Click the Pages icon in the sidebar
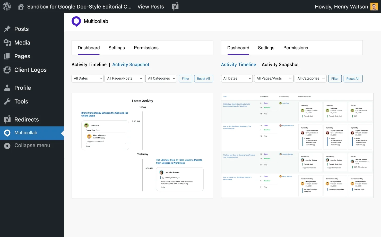Image resolution: width=381 pixels, height=237 pixels. click(x=7, y=56)
